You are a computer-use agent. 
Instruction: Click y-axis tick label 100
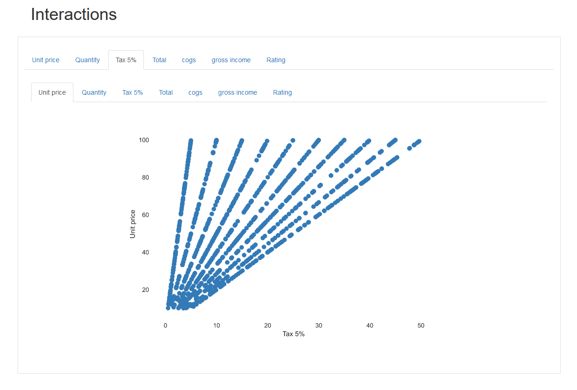[x=144, y=140]
